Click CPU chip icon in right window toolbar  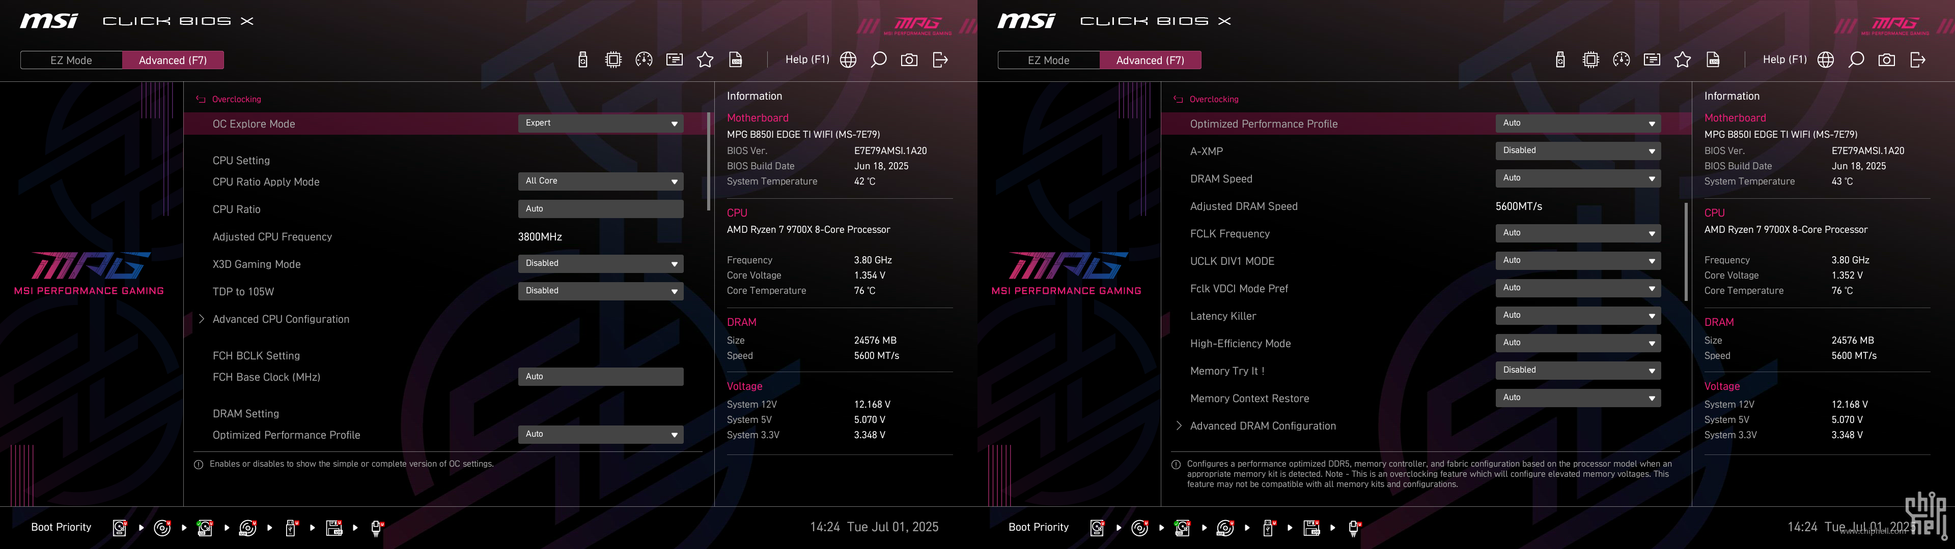coord(1590,60)
